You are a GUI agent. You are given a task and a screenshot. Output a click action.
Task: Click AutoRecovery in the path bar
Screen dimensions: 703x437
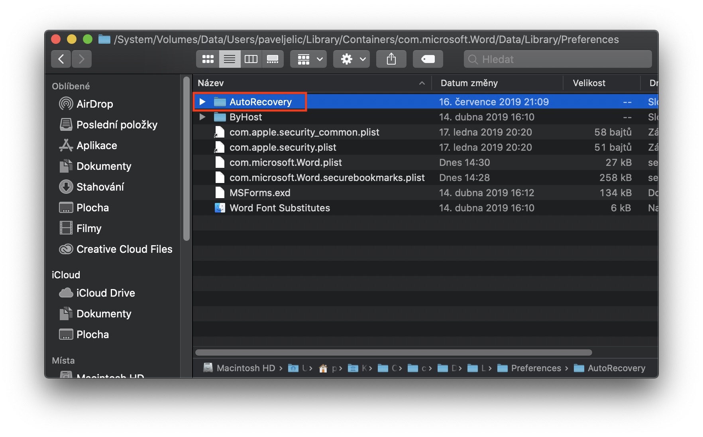click(x=610, y=368)
